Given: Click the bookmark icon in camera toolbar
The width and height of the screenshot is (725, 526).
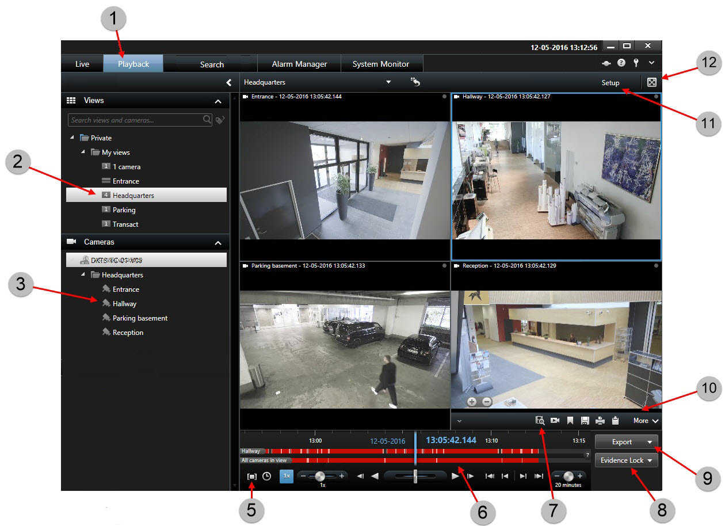Looking at the screenshot, I should (570, 421).
